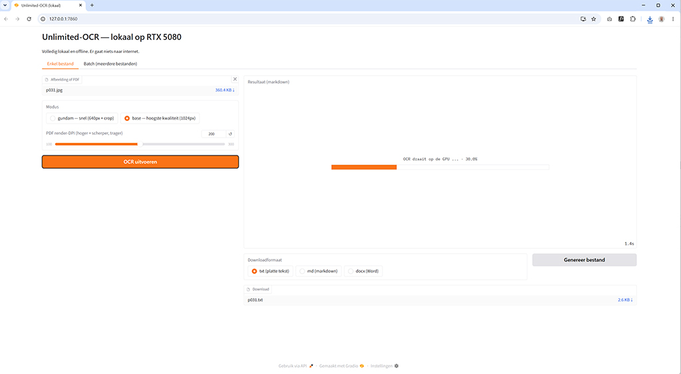Image resolution: width=681 pixels, height=374 pixels.
Task: Click the site info icon in address bar
Action: pyautogui.click(x=43, y=19)
